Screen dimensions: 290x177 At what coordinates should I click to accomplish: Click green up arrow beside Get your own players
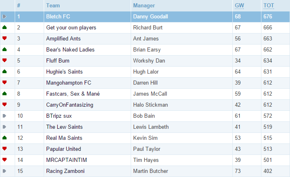4,27
